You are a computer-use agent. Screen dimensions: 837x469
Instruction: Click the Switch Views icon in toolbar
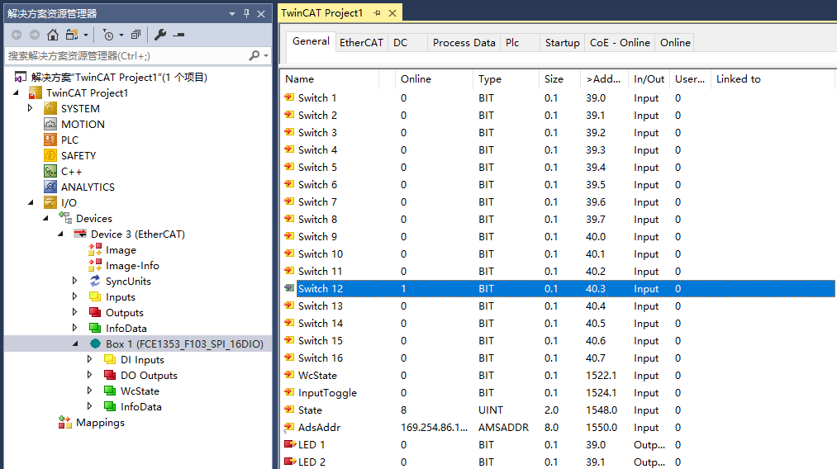click(72, 35)
